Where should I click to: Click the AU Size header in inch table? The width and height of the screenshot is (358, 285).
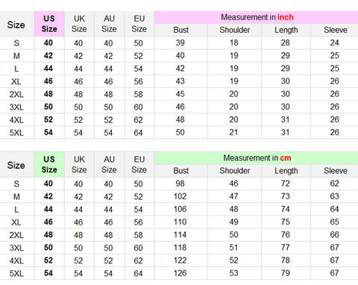pos(109,24)
